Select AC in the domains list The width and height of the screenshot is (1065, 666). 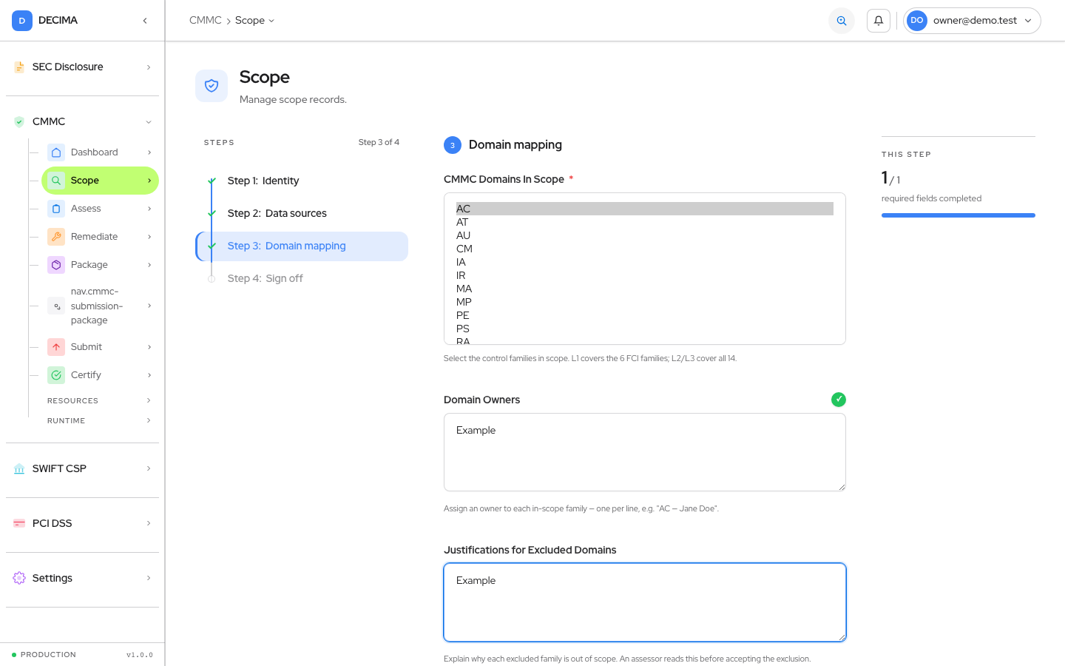pyautogui.click(x=645, y=209)
